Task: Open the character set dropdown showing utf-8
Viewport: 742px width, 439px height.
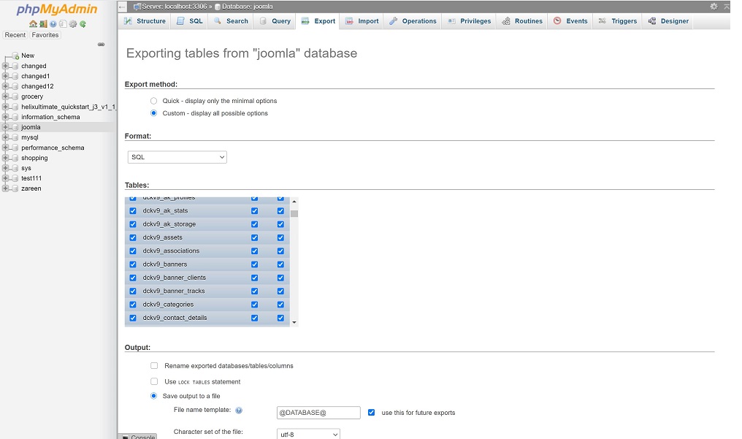Action: (x=308, y=435)
